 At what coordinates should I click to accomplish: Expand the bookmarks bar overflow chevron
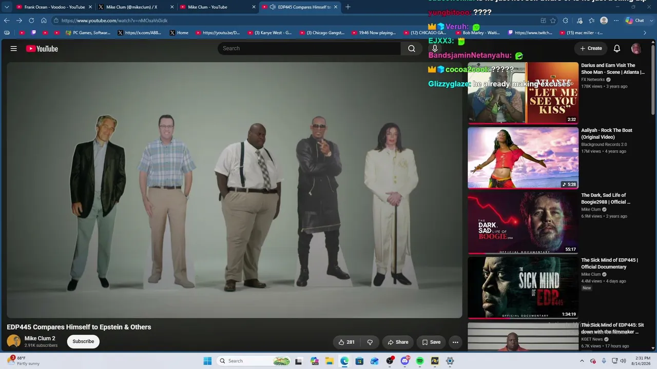coord(645,33)
